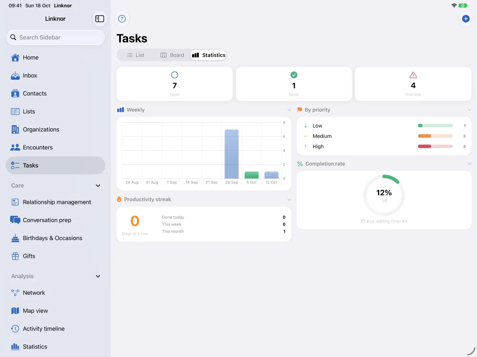Collapse the Productivity streak section
The height and width of the screenshot is (357, 477).
tap(289, 199)
